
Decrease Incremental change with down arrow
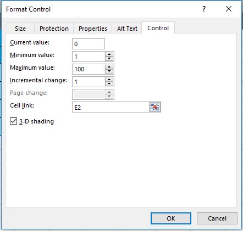(x=109, y=84)
